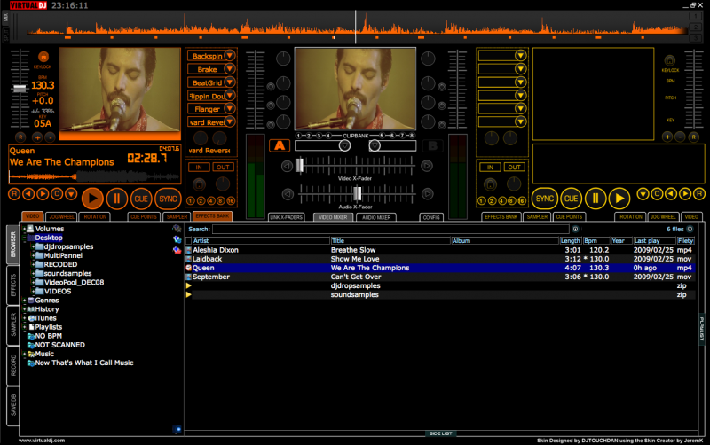Select the Aleshia Dixon Breathe Slow track

pos(439,250)
